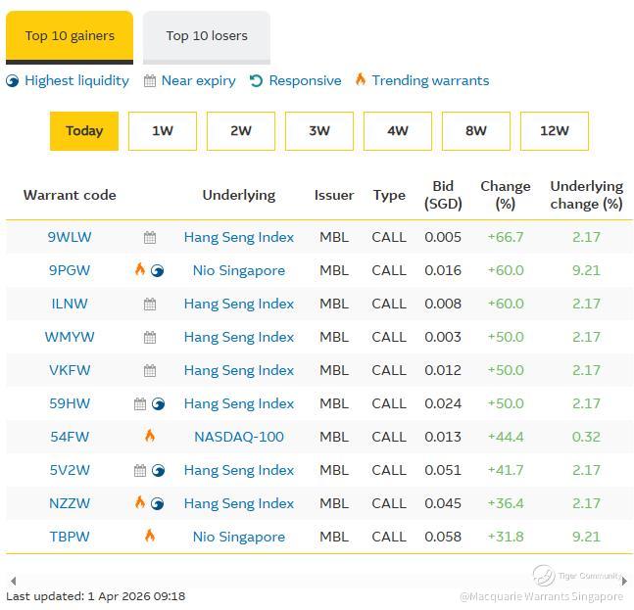
Task: Open Hang Seng Index underlying in 9WLW row
Action: pos(239,237)
